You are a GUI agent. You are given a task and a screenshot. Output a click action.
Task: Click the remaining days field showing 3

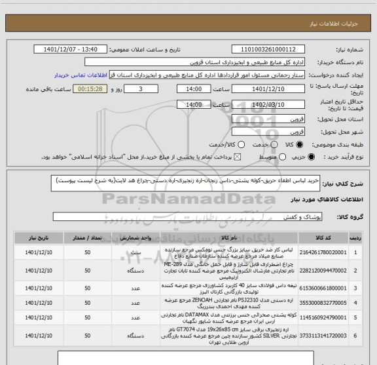pyautogui.click(x=141, y=89)
